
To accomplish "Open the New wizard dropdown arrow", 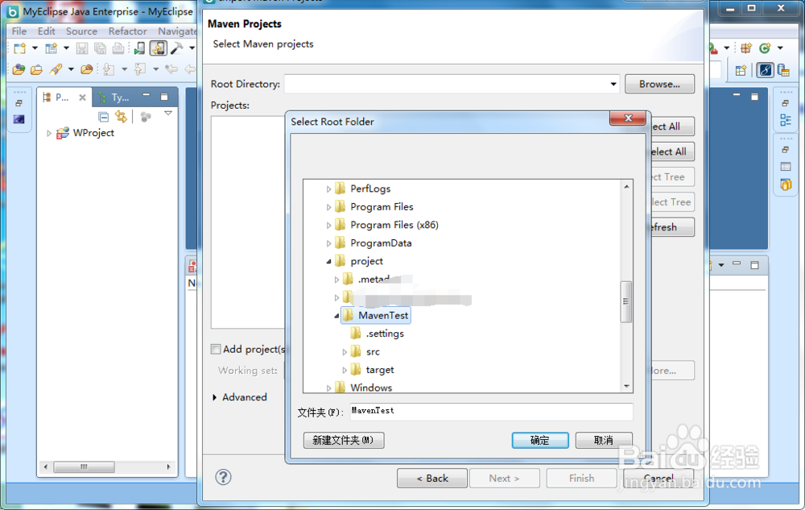I will pyautogui.click(x=35, y=48).
